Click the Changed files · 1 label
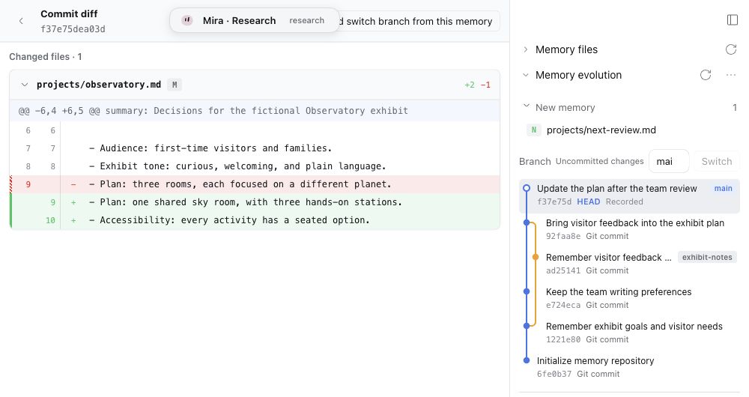Screen dimensions: 749x397 point(46,56)
